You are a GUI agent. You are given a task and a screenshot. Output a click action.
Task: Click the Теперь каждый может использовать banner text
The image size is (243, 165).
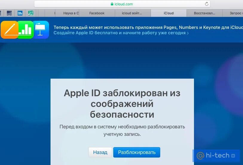coord(148,27)
